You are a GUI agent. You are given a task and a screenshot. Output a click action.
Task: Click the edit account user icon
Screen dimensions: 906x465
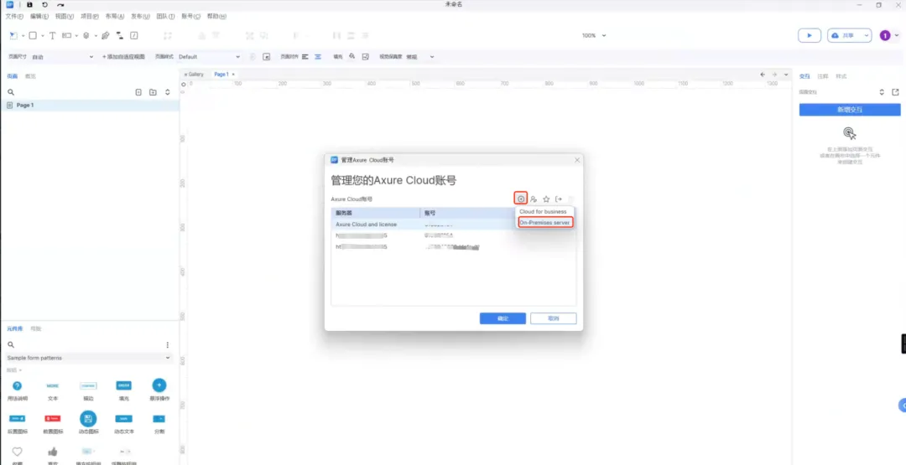tap(534, 199)
